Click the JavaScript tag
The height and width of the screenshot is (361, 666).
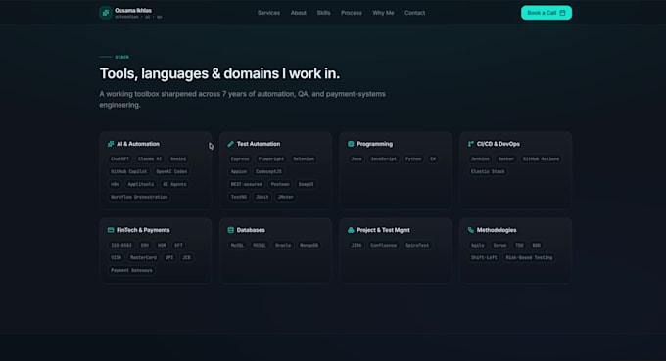tap(384, 159)
